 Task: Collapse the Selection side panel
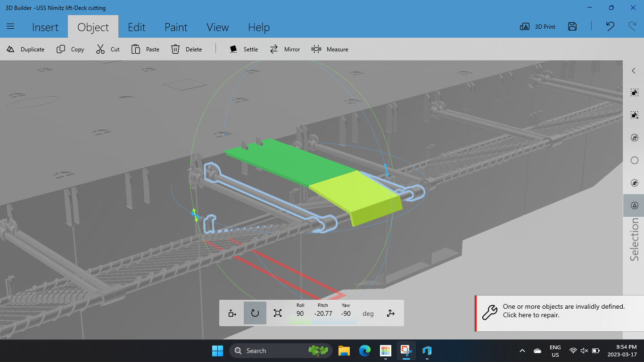tap(634, 71)
